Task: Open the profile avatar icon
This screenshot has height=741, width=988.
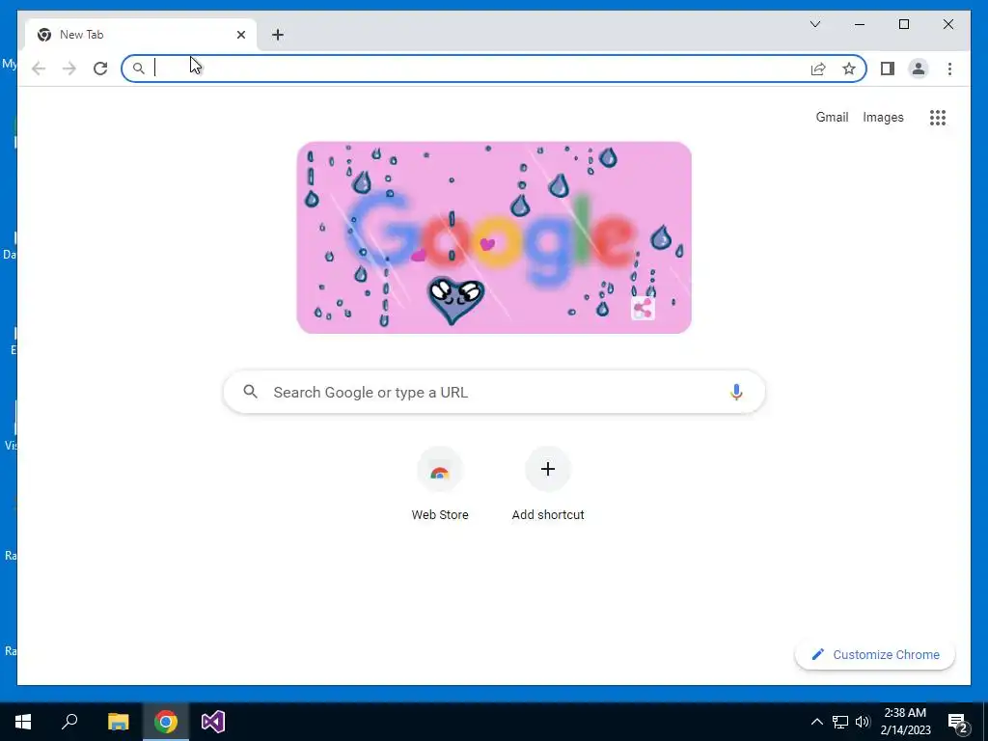Action: 919,69
